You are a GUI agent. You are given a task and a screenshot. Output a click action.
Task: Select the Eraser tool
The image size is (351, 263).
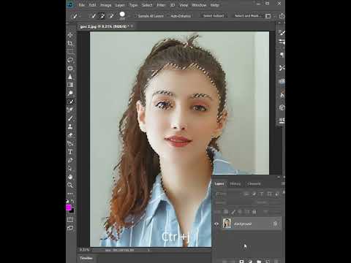click(70, 135)
